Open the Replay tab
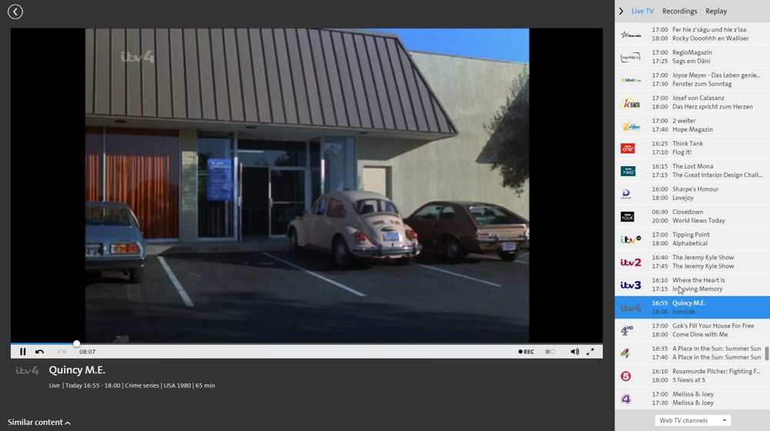The image size is (770, 431). (716, 11)
